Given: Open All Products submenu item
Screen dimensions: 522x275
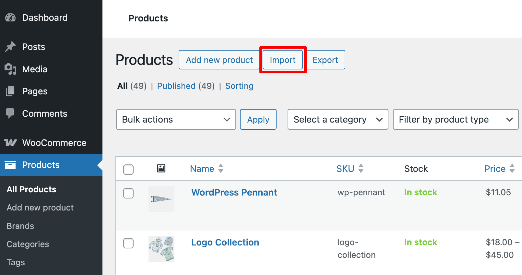Looking at the screenshot, I should [x=31, y=189].
